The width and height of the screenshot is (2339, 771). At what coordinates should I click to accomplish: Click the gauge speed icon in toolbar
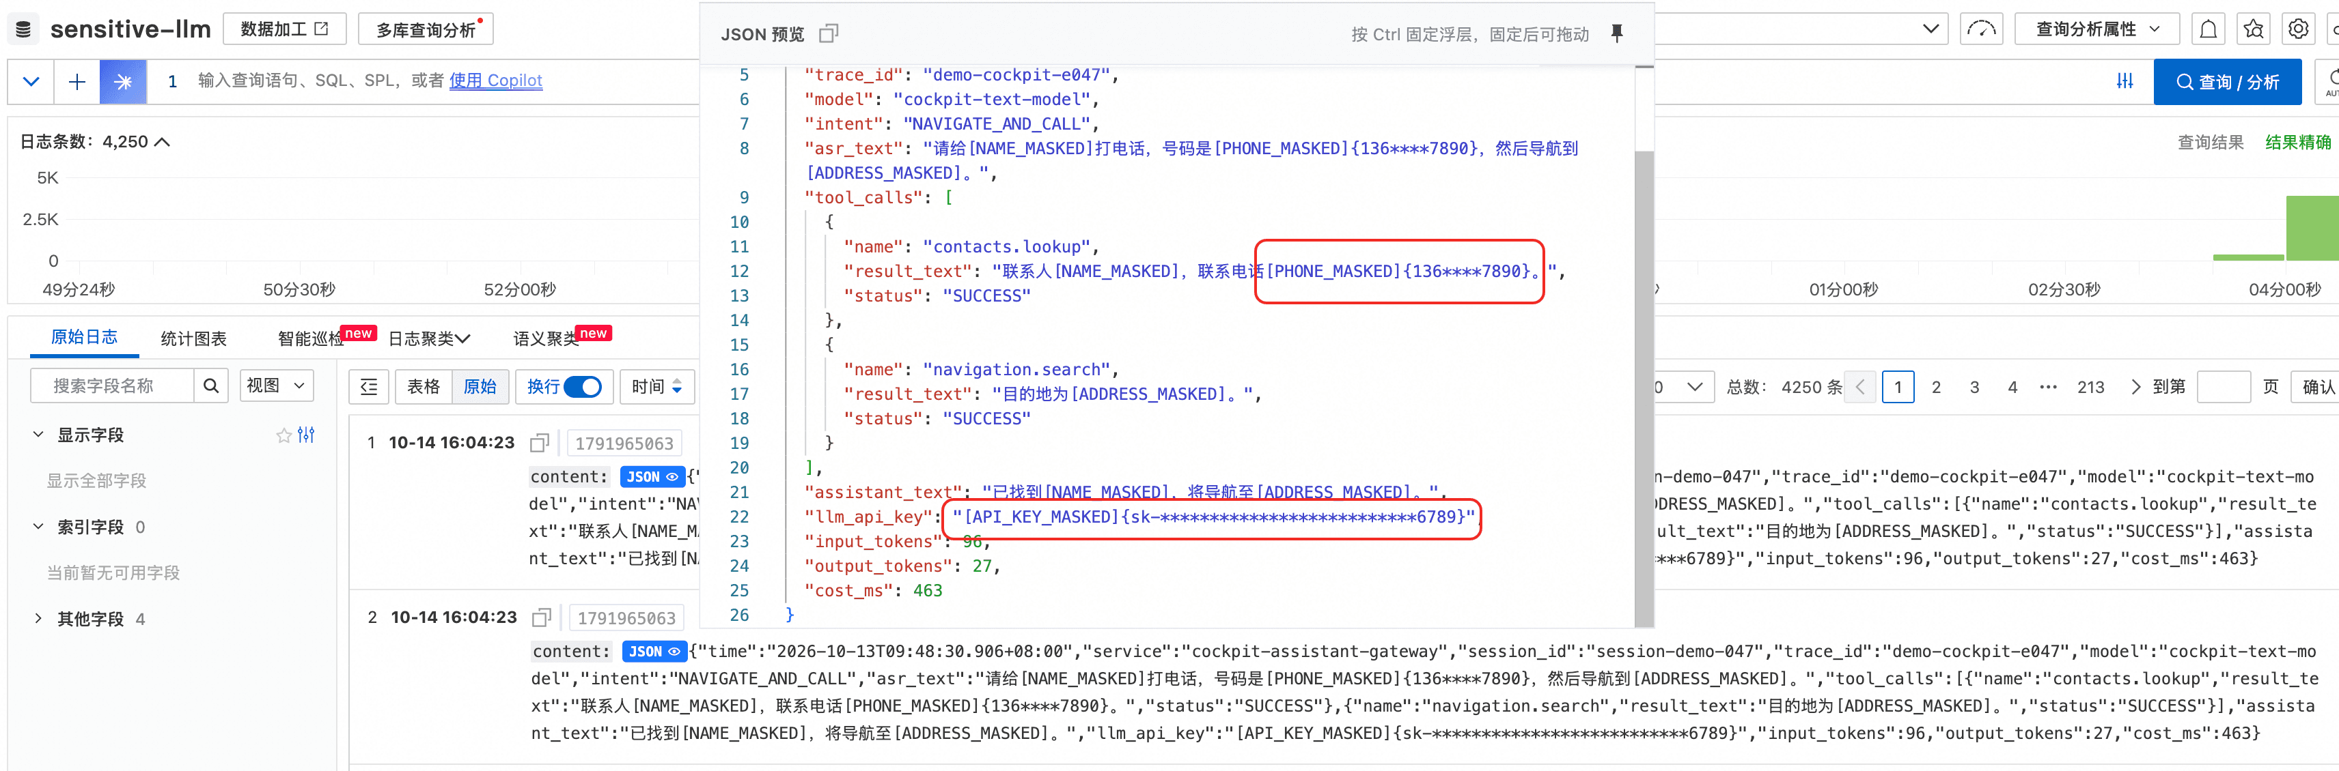1981,29
